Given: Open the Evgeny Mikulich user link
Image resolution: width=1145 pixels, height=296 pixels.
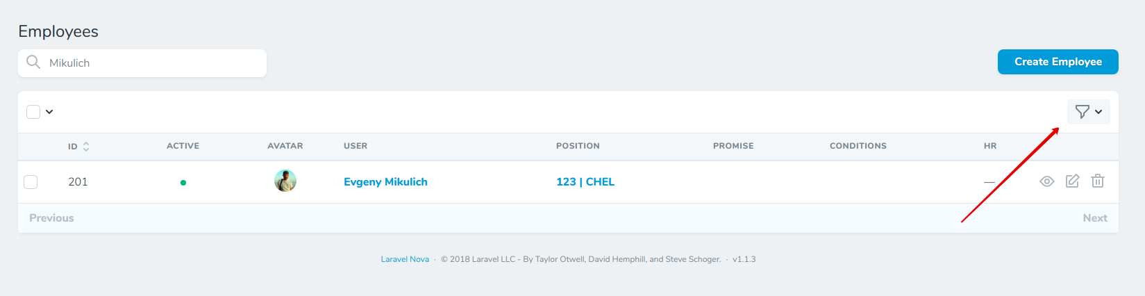Looking at the screenshot, I should tap(385, 182).
